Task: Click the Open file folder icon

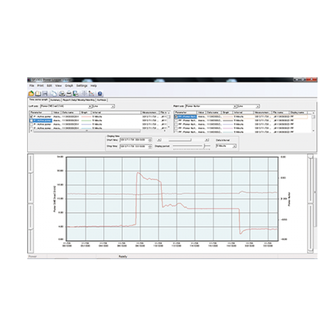Action: click(31, 94)
